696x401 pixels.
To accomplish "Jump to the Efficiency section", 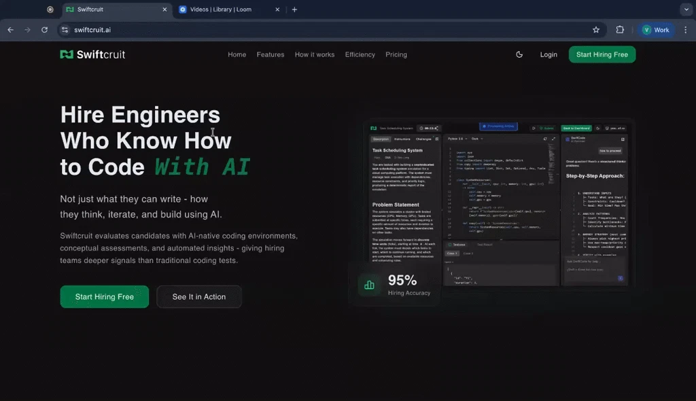I will tap(360, 54).
